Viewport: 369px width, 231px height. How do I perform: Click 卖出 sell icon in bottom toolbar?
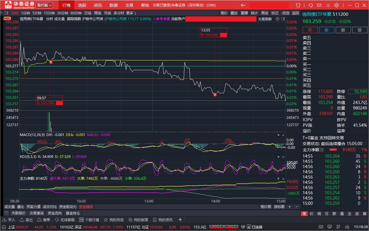26,220
